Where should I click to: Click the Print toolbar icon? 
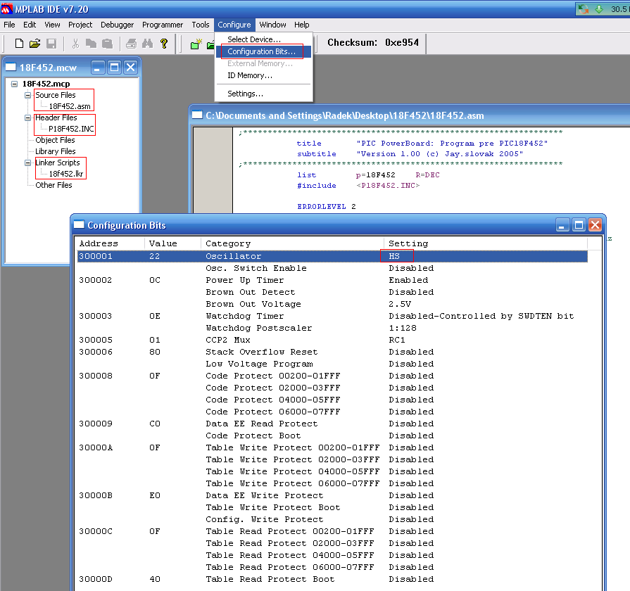(x=132, y=44)
